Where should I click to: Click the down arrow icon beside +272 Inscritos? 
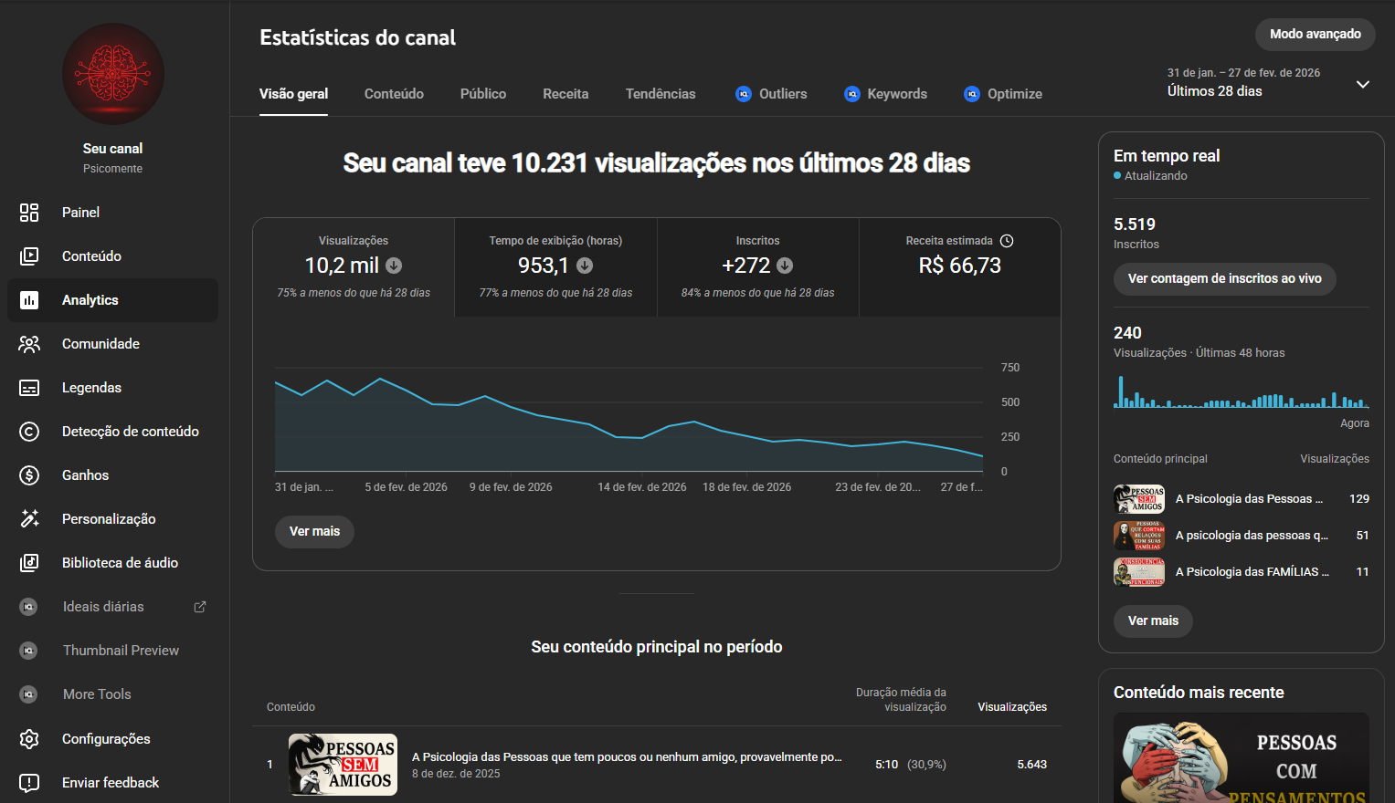pyautogui.click(x=785, y=266)
